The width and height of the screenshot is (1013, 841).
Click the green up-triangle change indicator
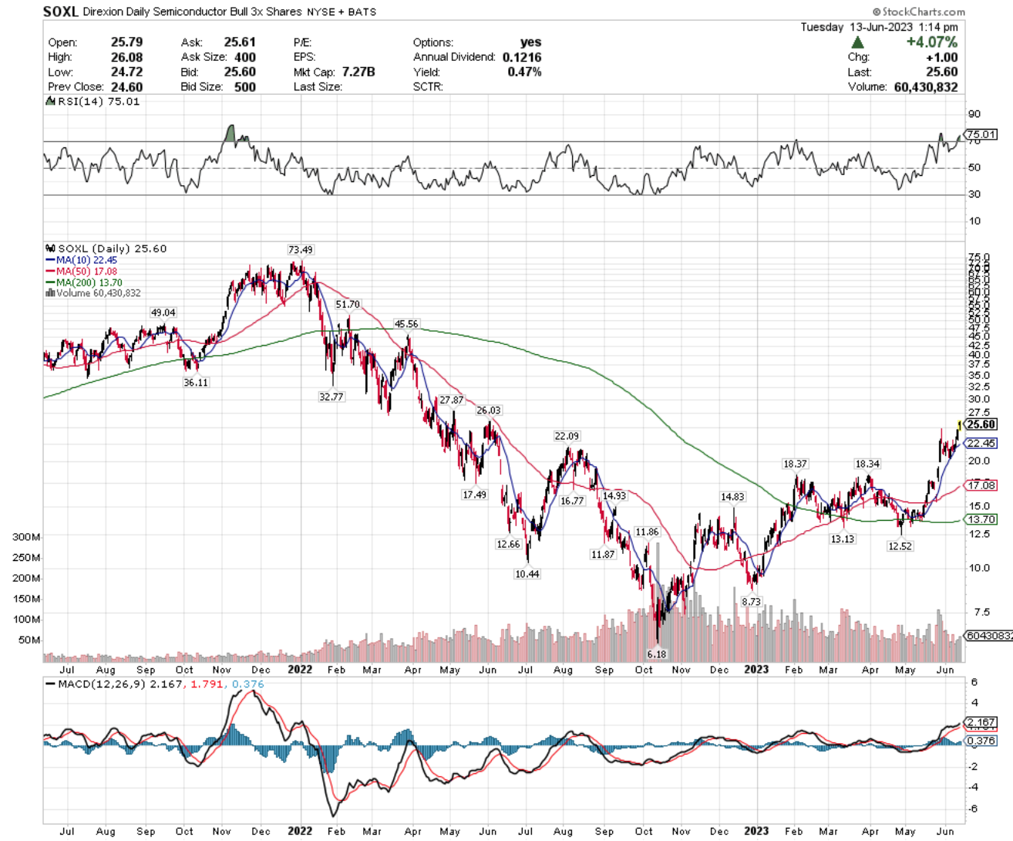pos(857,42)
